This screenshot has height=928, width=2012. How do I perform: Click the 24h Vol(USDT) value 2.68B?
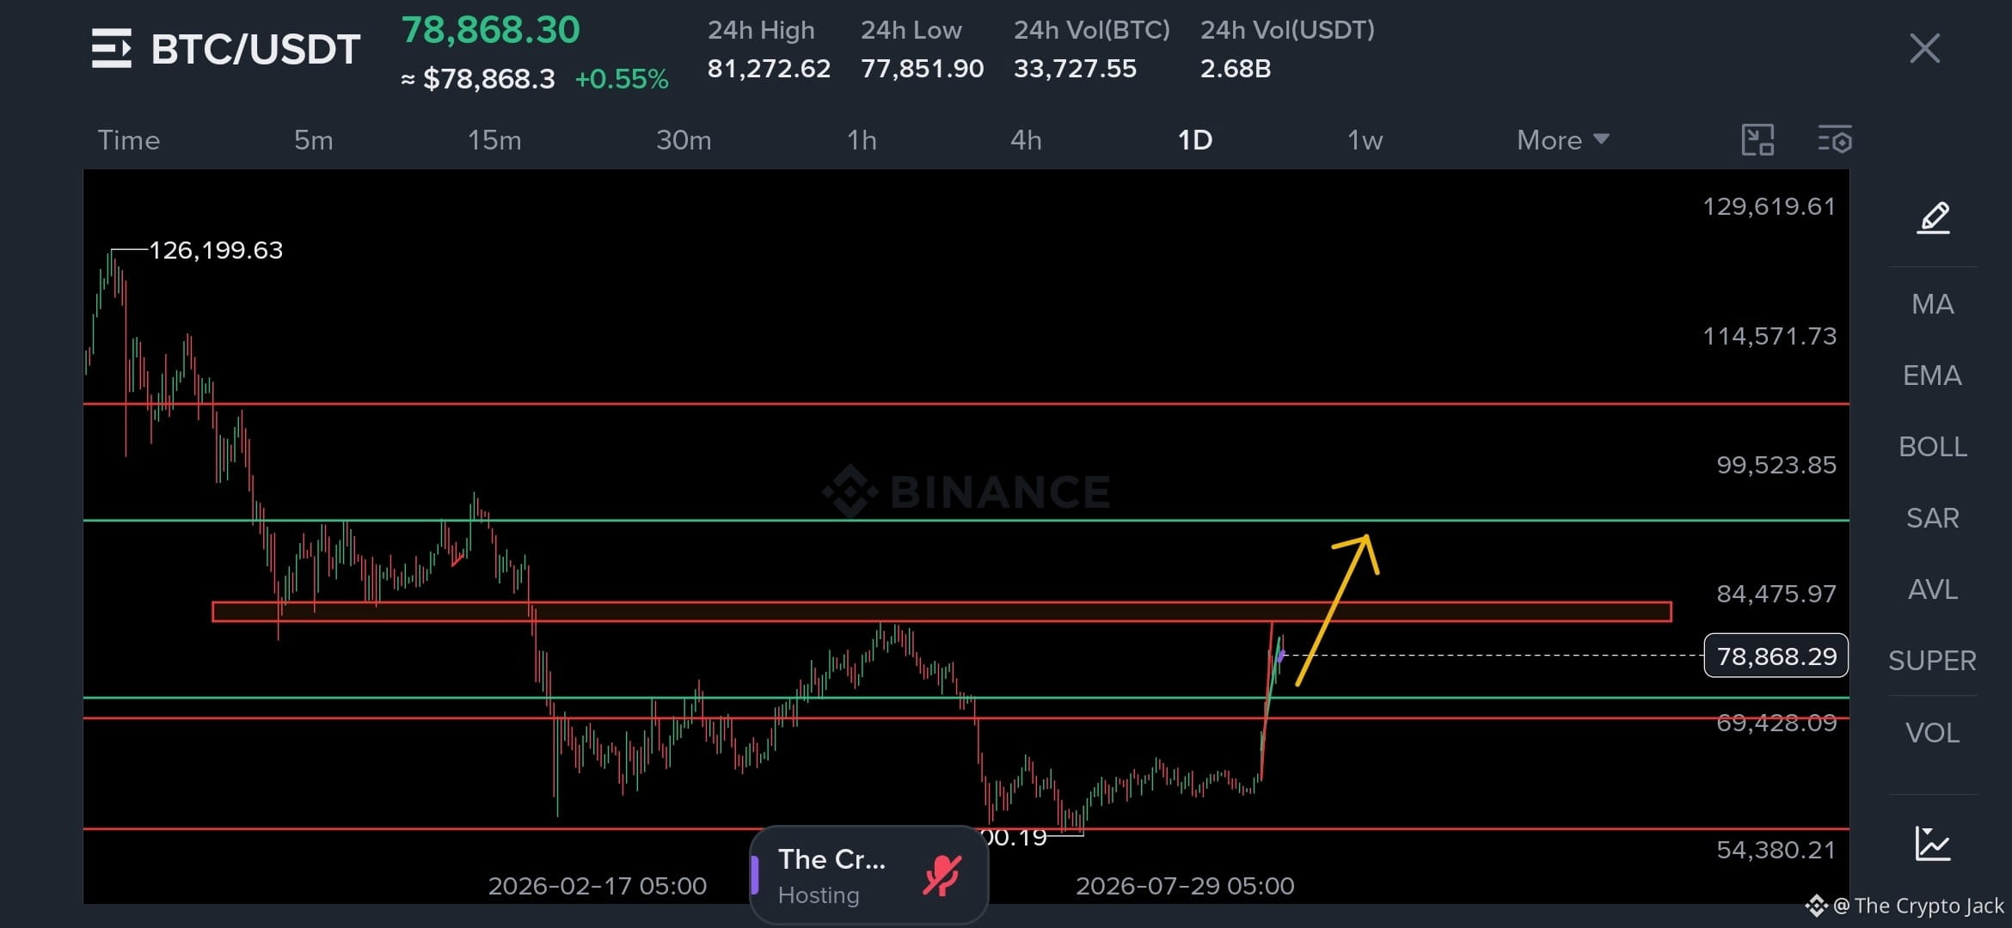pos(1236,69)
